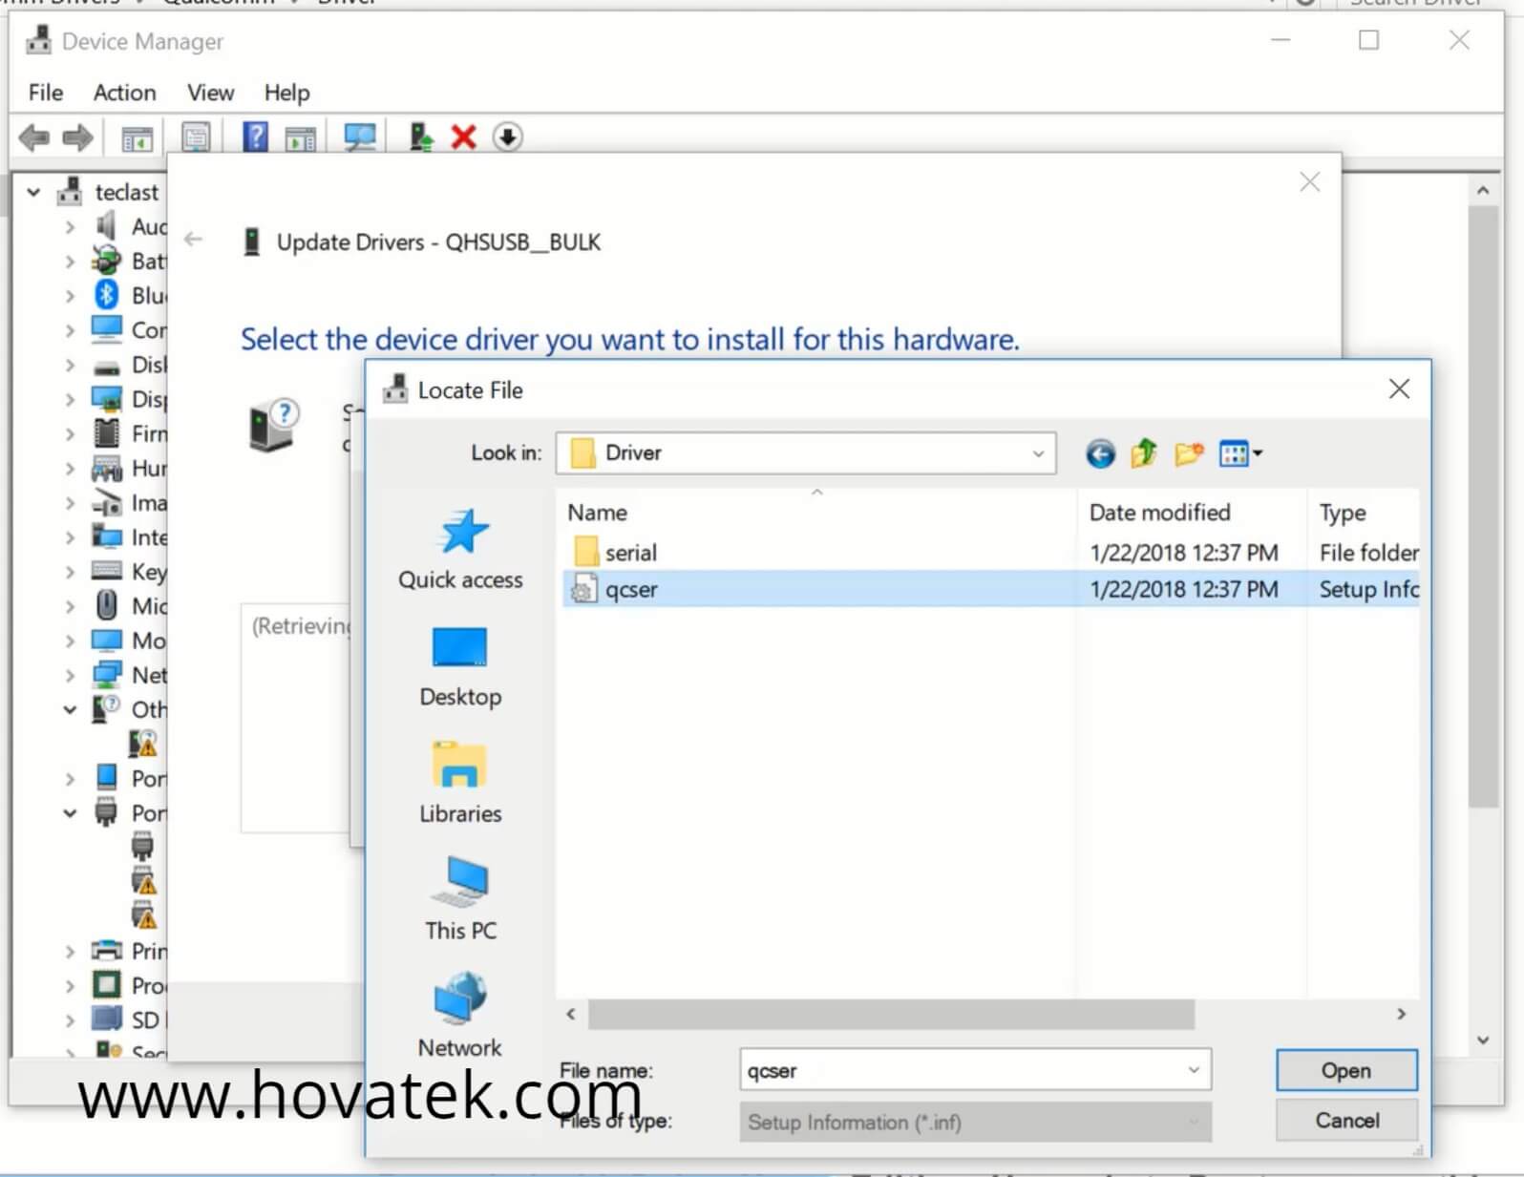Click the Update device driver toolbar icon
This screenshot has width=1524, height=1177.
tap(420, 137)
